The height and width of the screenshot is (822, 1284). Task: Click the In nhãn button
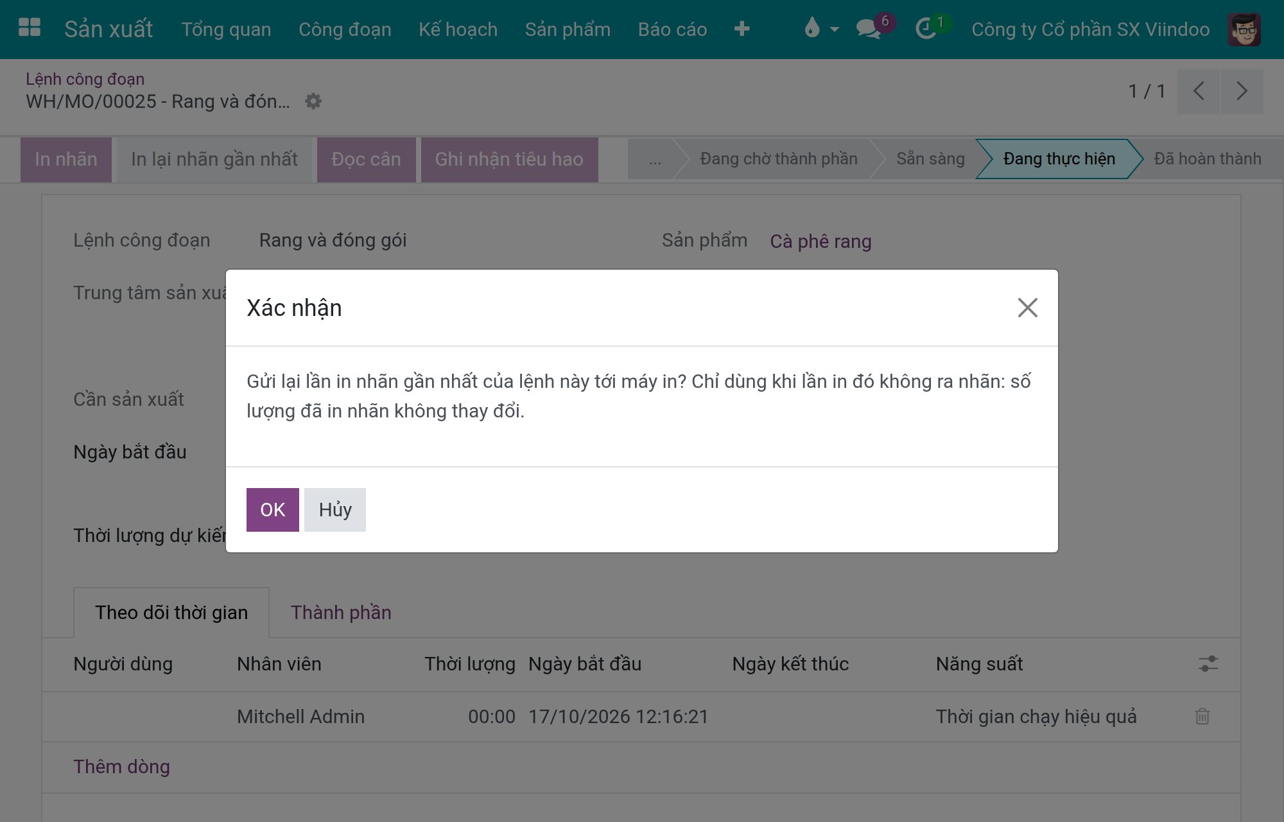pyautogui.click(x=66, y=159)
